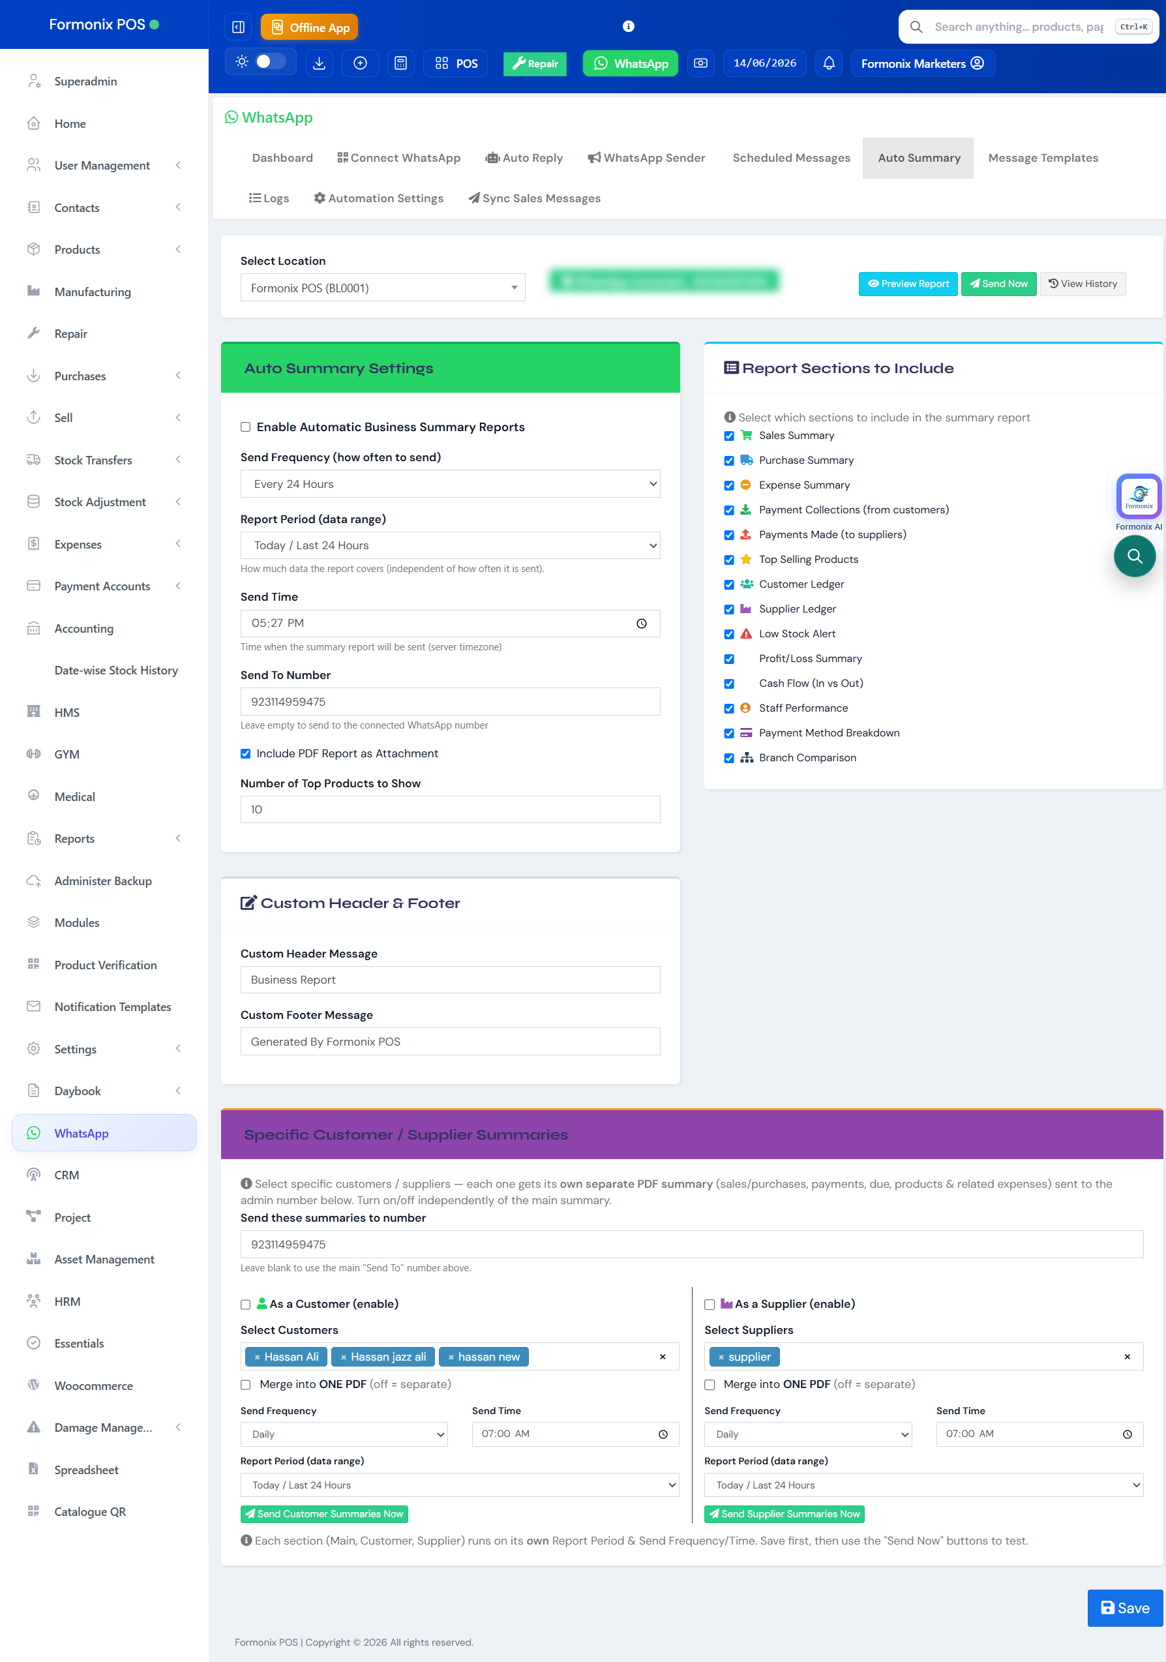Open the Logs tab
Image resolution: width=1166 pixels, height=1662 pixels.
click(x=269, y=198)
